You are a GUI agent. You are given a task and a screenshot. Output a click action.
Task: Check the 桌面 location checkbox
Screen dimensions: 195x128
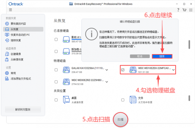click(x=56, y=100)
